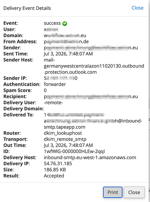Click the Spam Score value 0
The width and height of the screenshot is (150, 202).
[45, 90]
